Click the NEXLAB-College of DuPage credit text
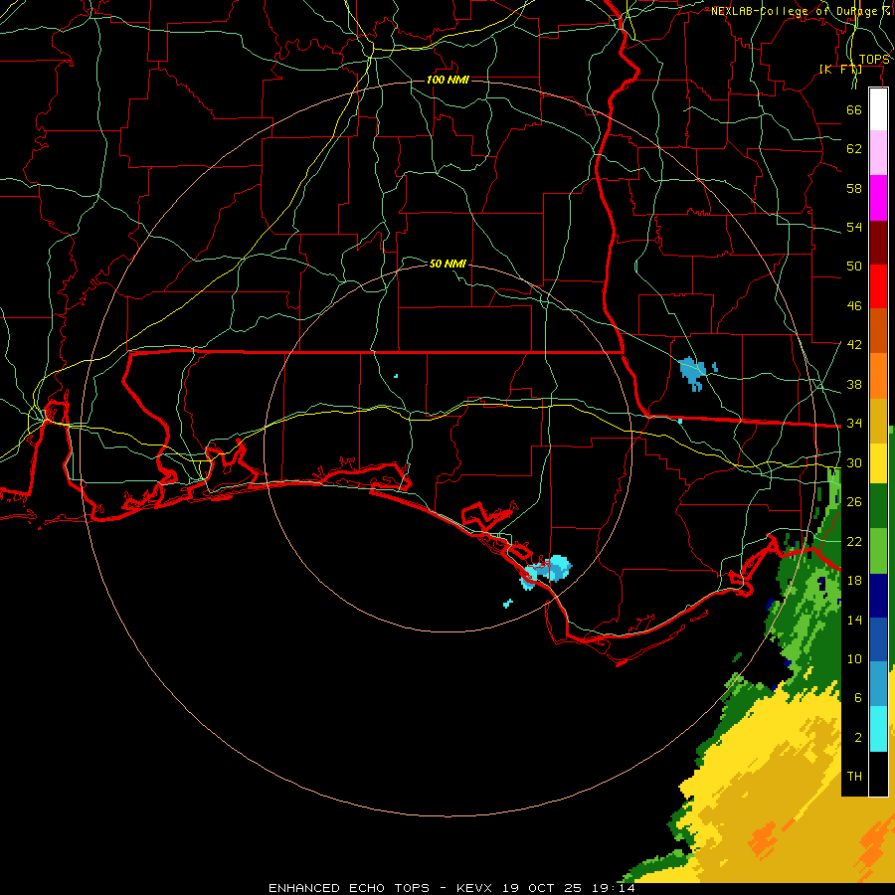895x895 pixels. 801,11
